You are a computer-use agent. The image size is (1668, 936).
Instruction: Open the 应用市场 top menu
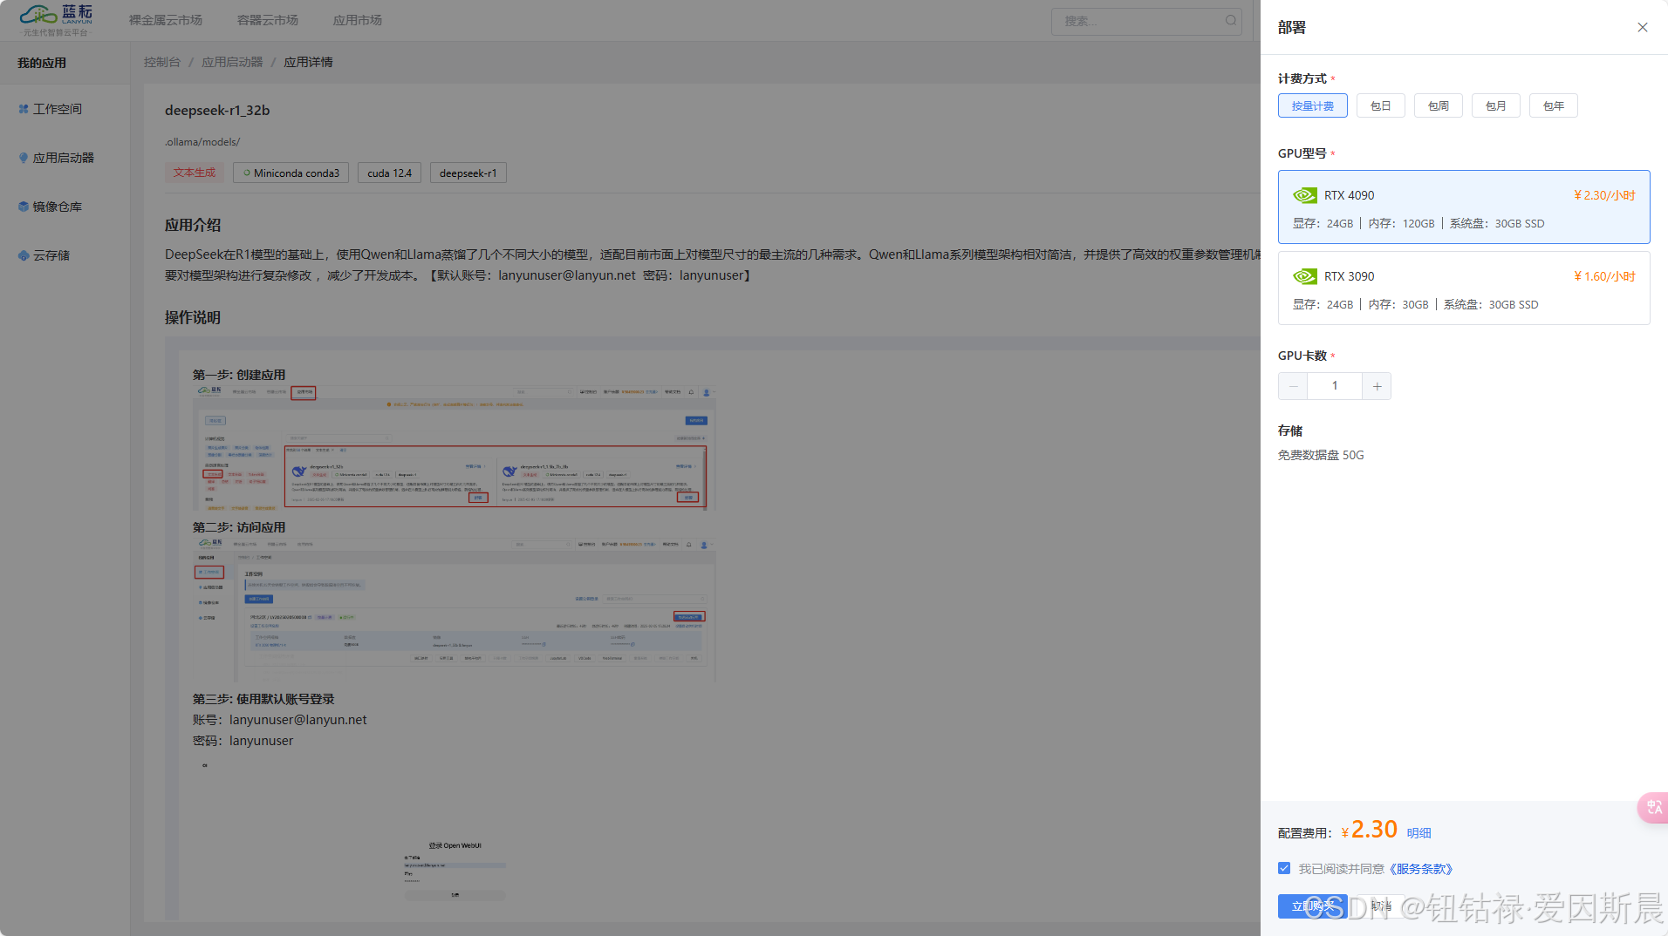pyautogui.click(x=358, y=20)
